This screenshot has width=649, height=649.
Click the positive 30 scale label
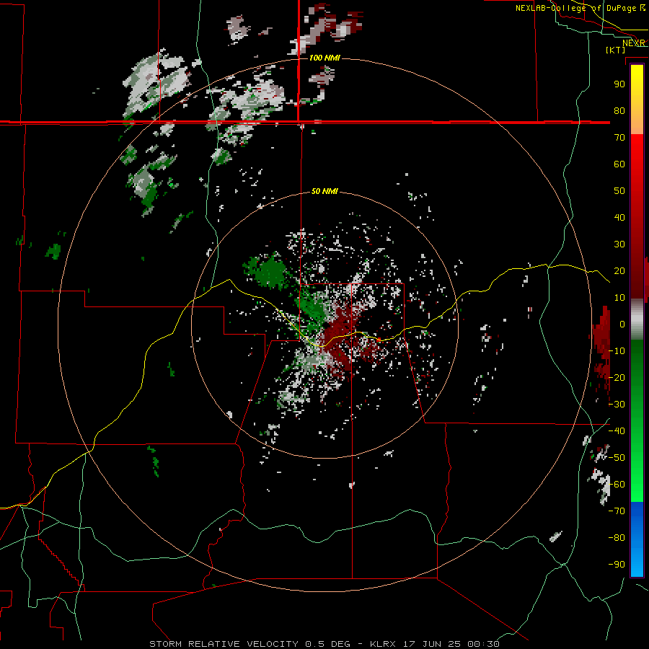coord(619,244)
